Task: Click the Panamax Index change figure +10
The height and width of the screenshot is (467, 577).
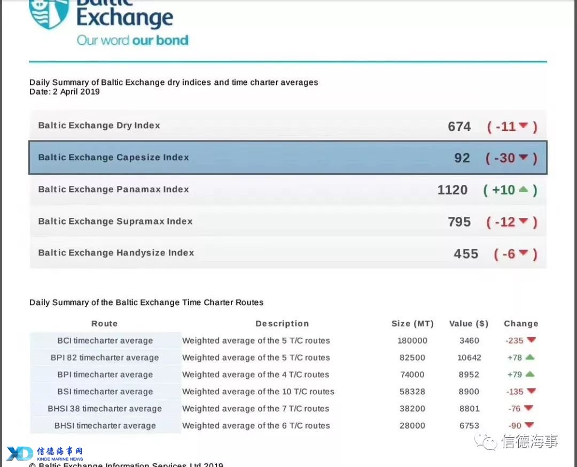Action: [503, 190]
